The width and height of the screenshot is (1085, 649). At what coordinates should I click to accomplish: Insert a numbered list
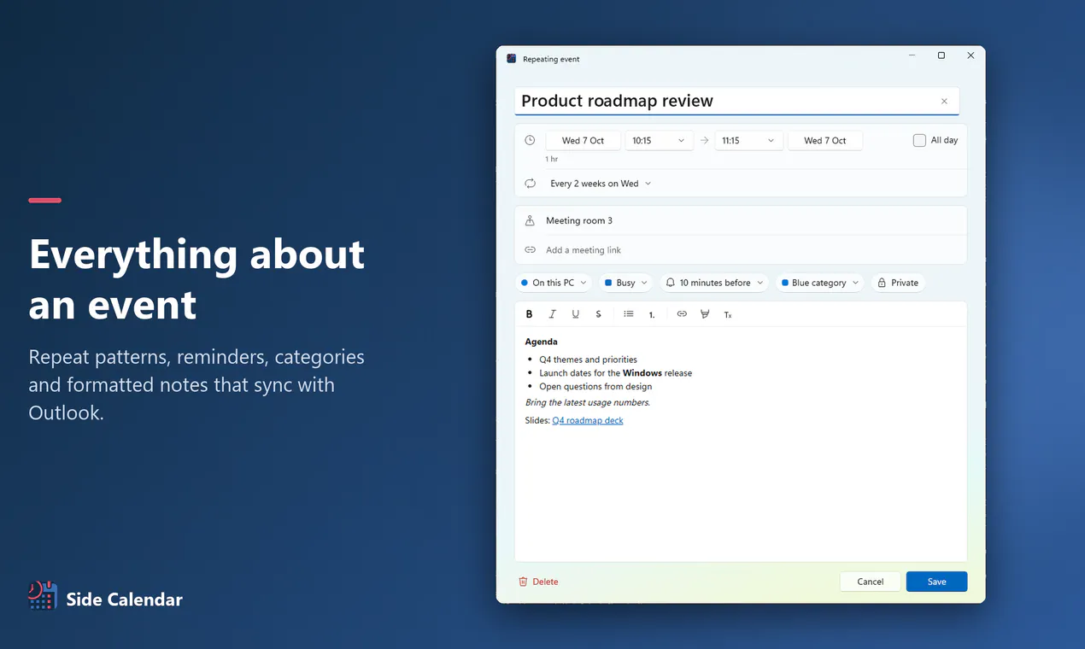pyautogui.click(x=652, y=314)
